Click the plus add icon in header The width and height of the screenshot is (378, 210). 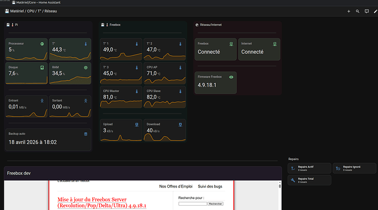tap(348, 11)
